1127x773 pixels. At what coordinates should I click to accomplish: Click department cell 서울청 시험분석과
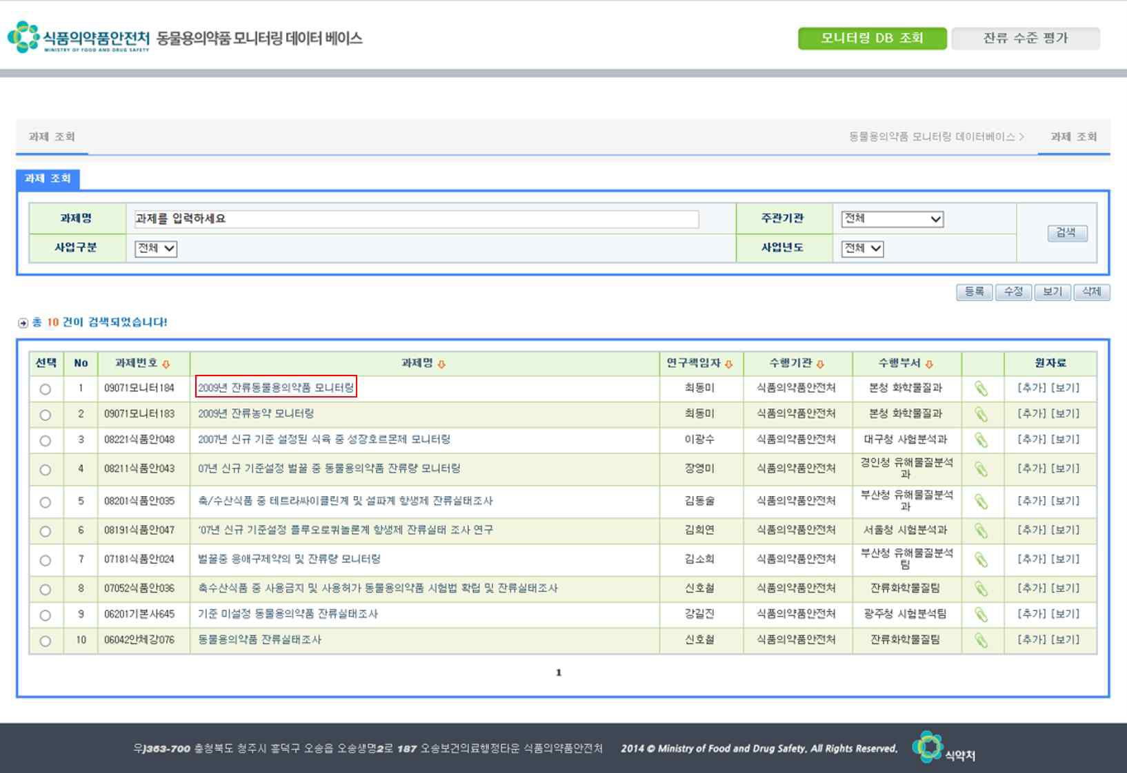(x=905, y=530)
